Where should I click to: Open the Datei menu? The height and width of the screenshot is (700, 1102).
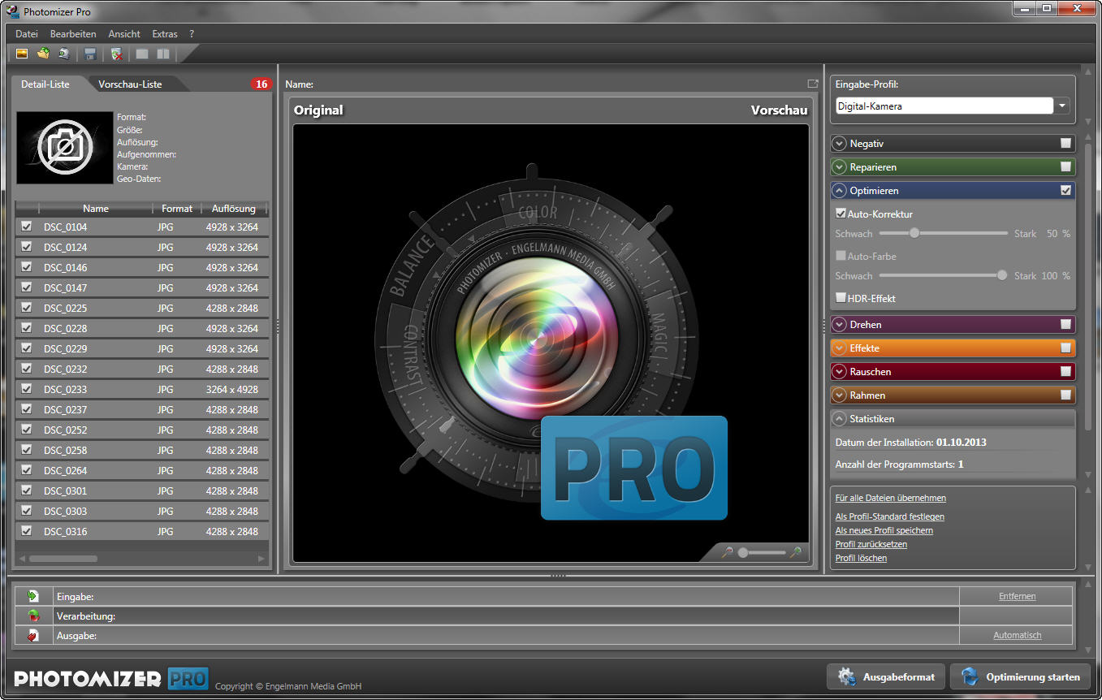[x=27, y=34]
